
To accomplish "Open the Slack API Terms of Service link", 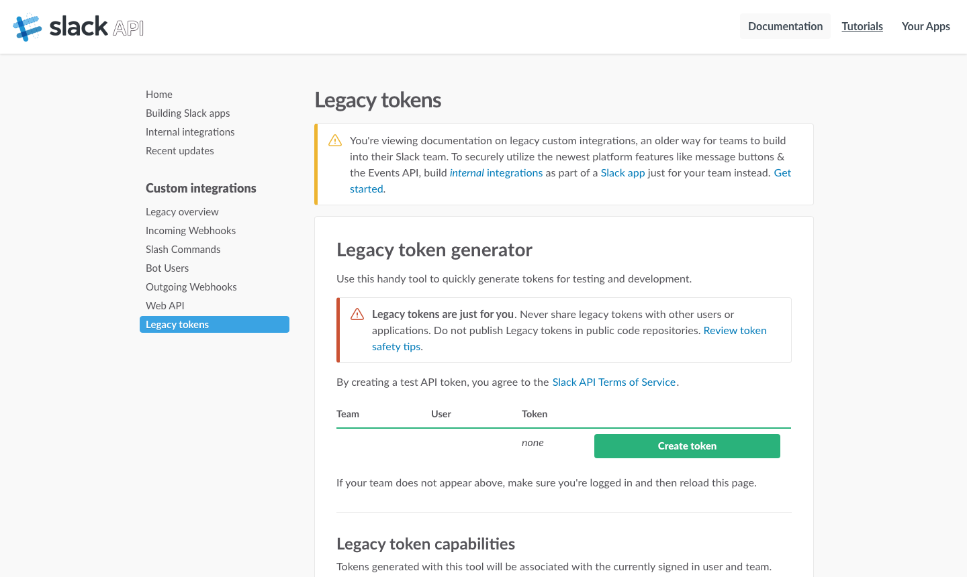I will point(614,382).
